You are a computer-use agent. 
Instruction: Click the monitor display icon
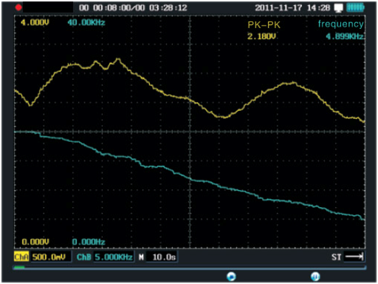pyautogui.click(x=339, y=8)
